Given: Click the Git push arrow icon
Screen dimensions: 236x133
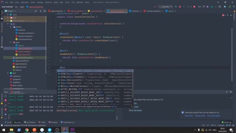Looking at the screenshot, I should click(212, 7).
